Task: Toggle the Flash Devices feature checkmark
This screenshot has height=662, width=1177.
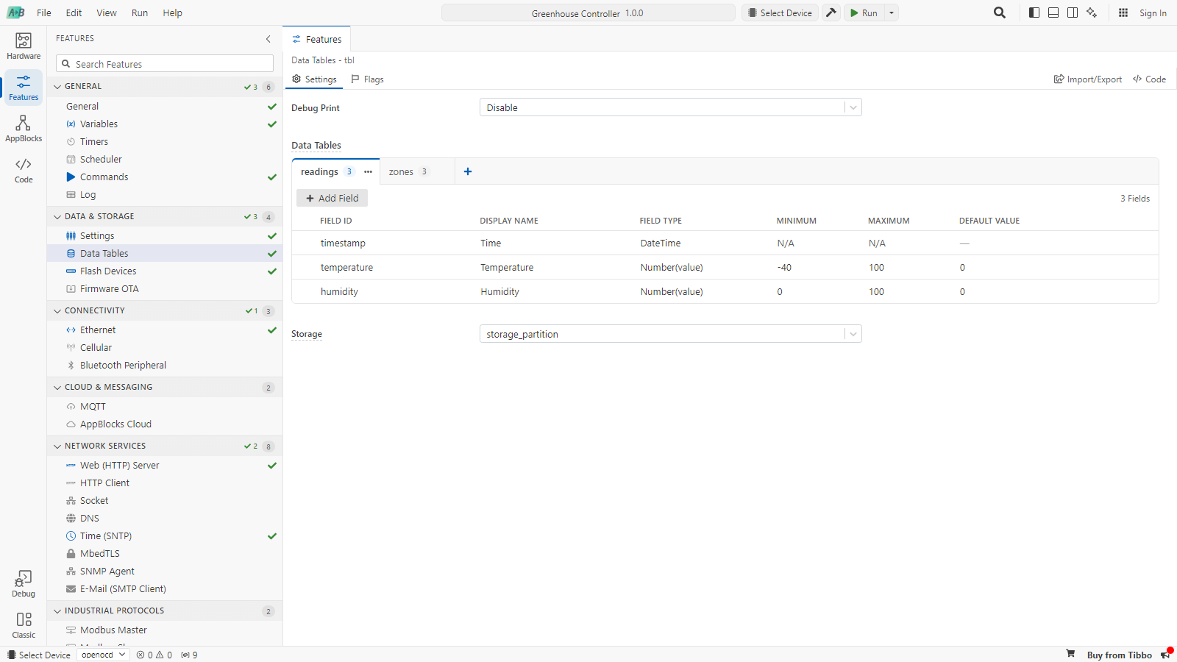Action: (272, 271)
